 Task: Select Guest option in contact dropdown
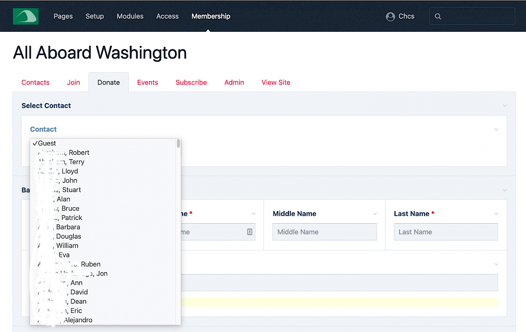(x=47, y=143)
